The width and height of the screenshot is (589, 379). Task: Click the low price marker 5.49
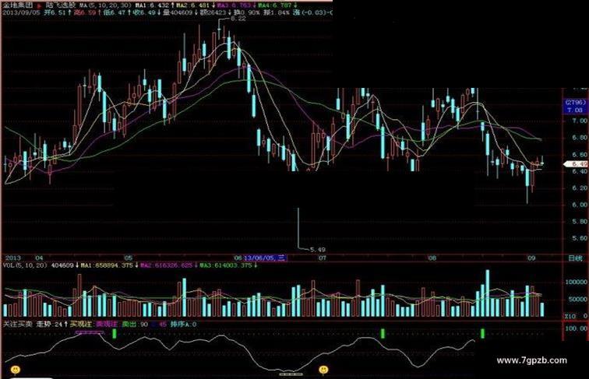318,250
